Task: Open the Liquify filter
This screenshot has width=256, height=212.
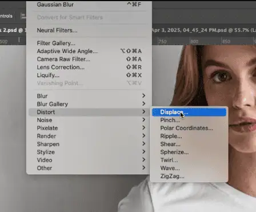Action: (x=89, y=75)
